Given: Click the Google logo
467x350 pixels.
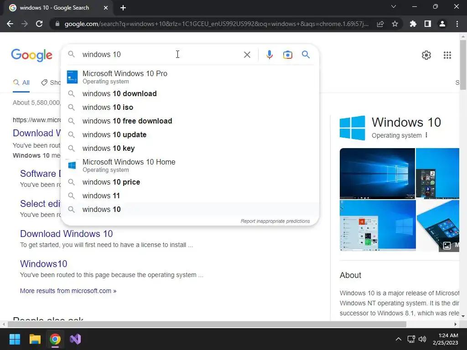Looking at the screenshot, I should [x=31, y=55].
